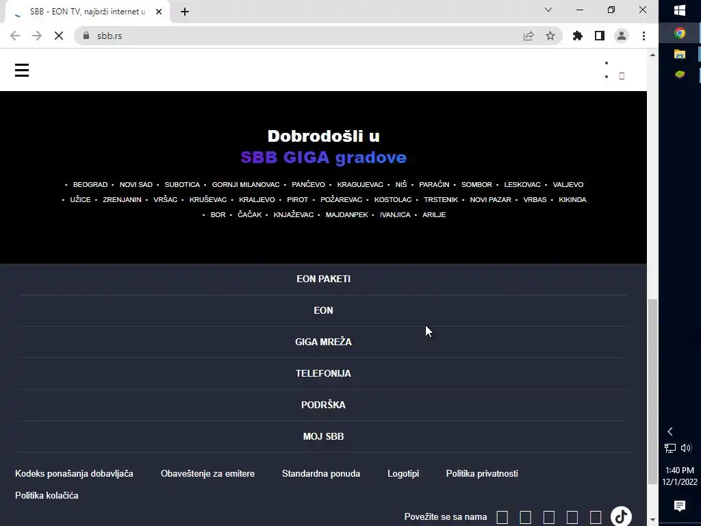Open the Chrome three-dot menu
701x526 pixels.
point(643,36)
